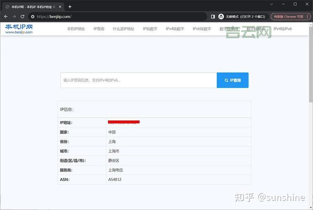Click the browser forward arrow
Viewport: 313px width, 210px height.
pyautogui.click(x=14, y=16)
